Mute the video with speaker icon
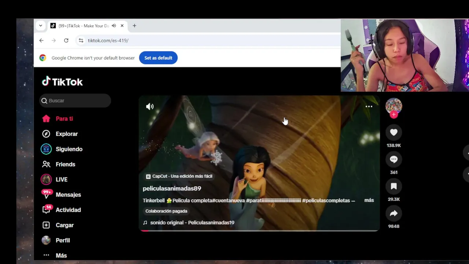469x264 pixels. coord(150,107)
